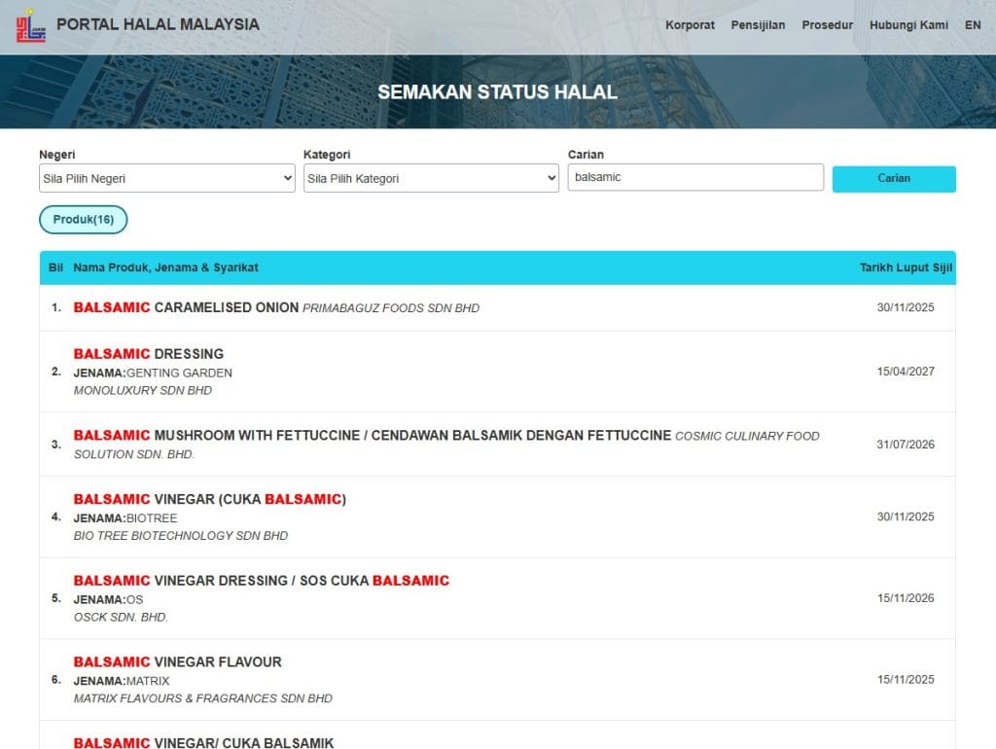Click the Carian search button
Screen dimensions: 996x749
(893, 179)
